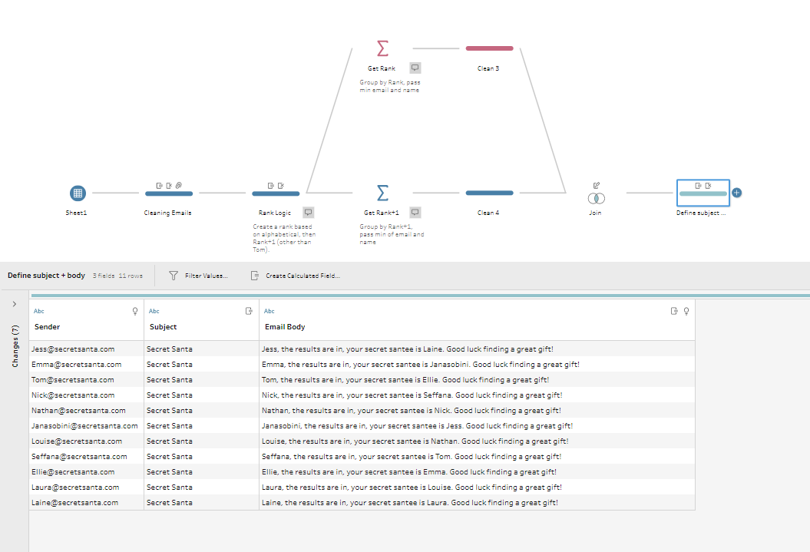Viewport: 810px width, 552px height.
Task: Select cell Tom@secretsanta.com
Action: click(86, 379)
